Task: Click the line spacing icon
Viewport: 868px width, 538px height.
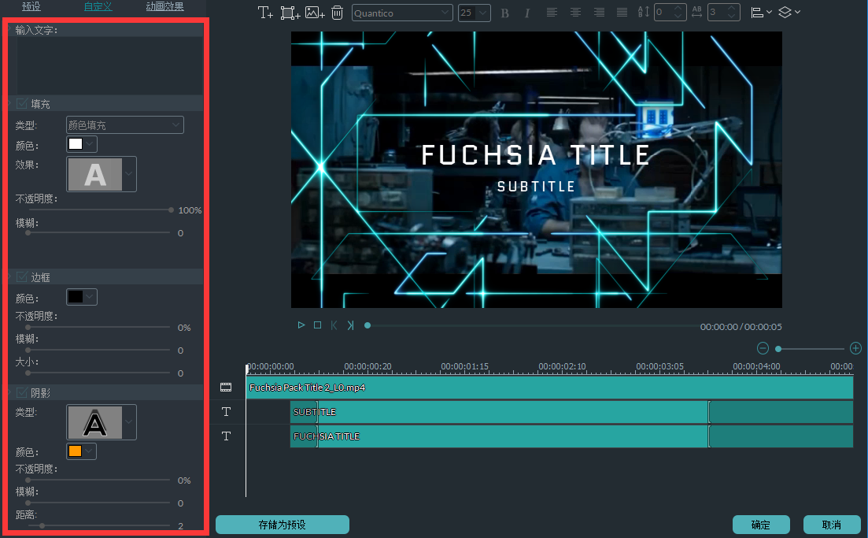Action: point(643,12)
